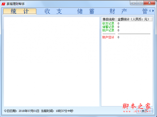The image size is (157, 117).
Task: Select the 财产总计 row
Action: [x=127, y=37]
